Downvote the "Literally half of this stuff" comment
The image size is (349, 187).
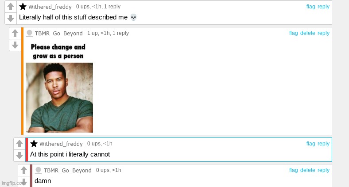tap(11, 18)
